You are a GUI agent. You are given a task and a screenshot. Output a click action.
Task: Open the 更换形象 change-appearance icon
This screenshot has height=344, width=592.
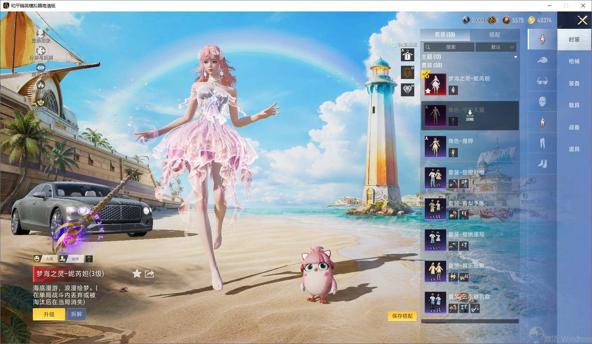tap(41, 34)
